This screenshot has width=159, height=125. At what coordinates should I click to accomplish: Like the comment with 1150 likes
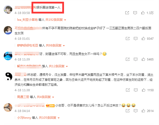[143, 90]
